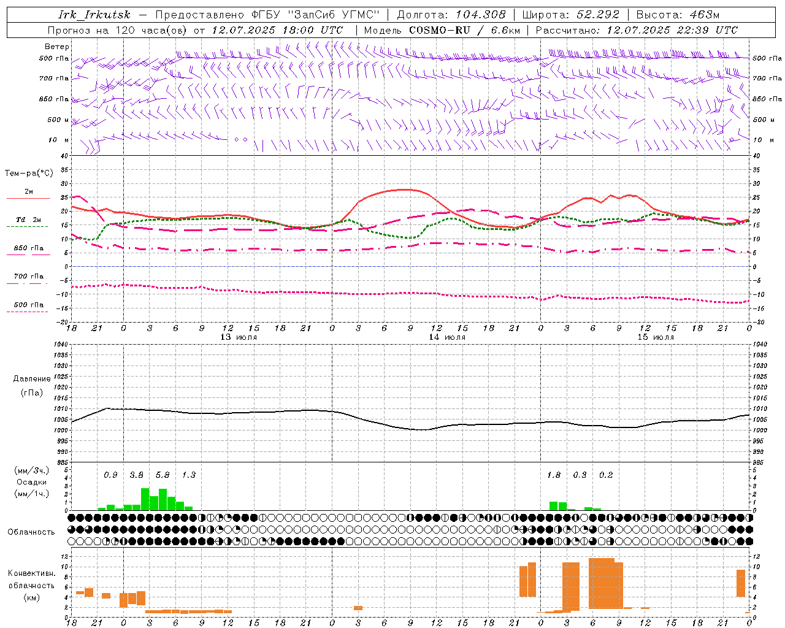Click the 1.8 precipitation total
The width and height of the screenshot is (785, 628).
(x=554, y=475)
